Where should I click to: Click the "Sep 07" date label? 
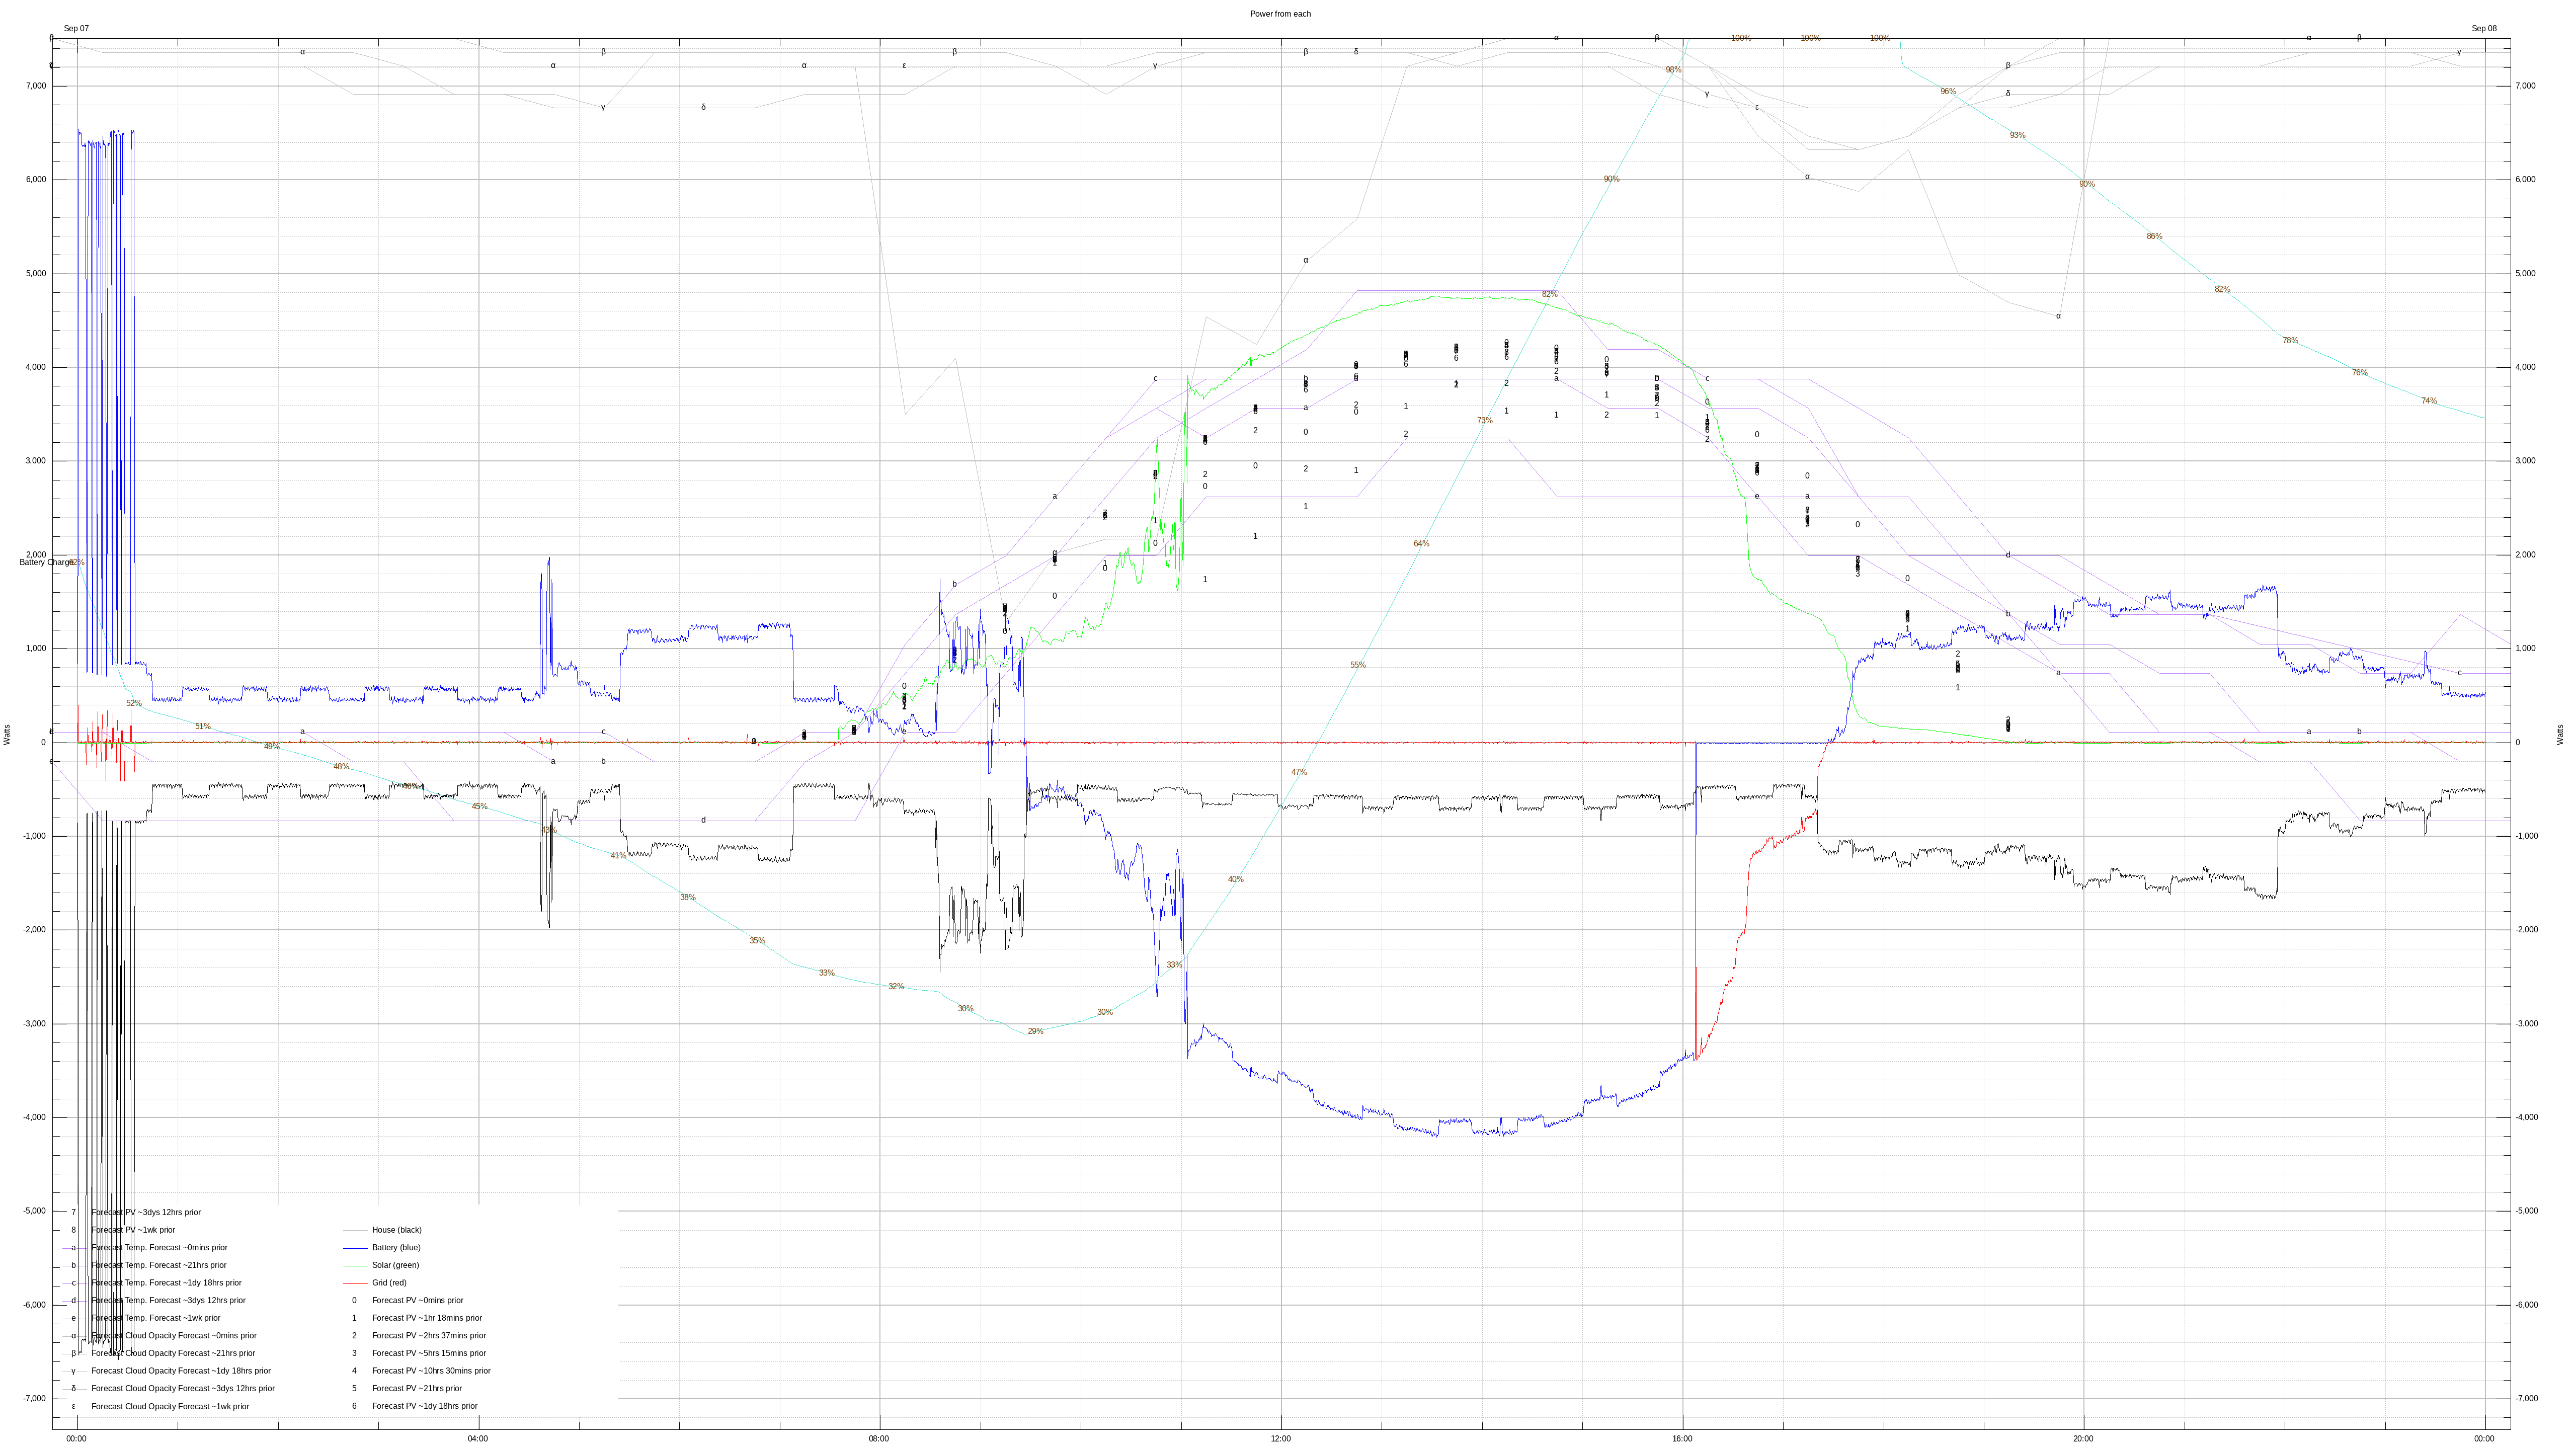76,29
